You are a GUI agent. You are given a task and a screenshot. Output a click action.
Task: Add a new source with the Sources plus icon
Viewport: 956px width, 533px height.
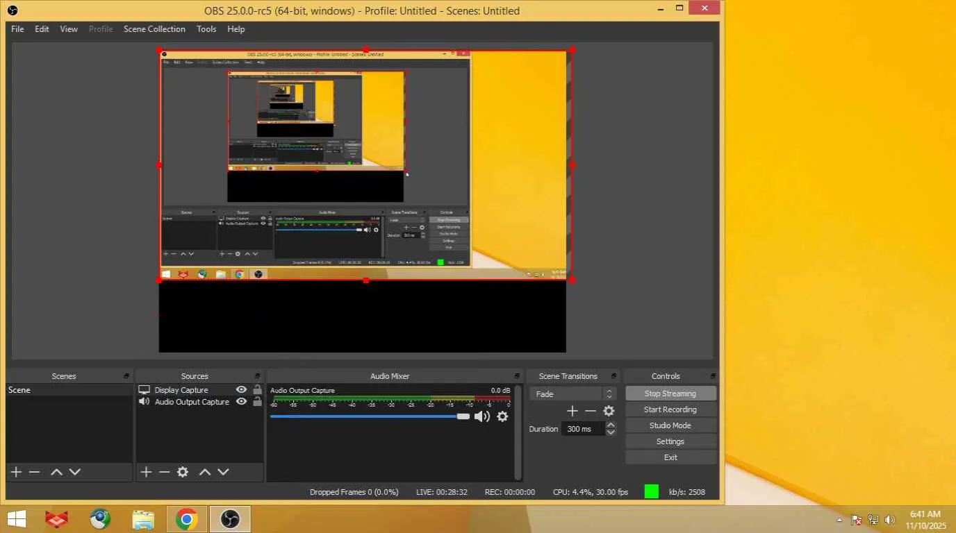(x=146, y=472)
